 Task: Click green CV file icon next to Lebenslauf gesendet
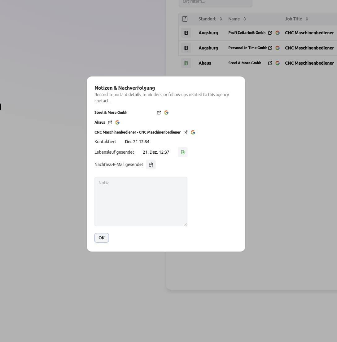183,152
